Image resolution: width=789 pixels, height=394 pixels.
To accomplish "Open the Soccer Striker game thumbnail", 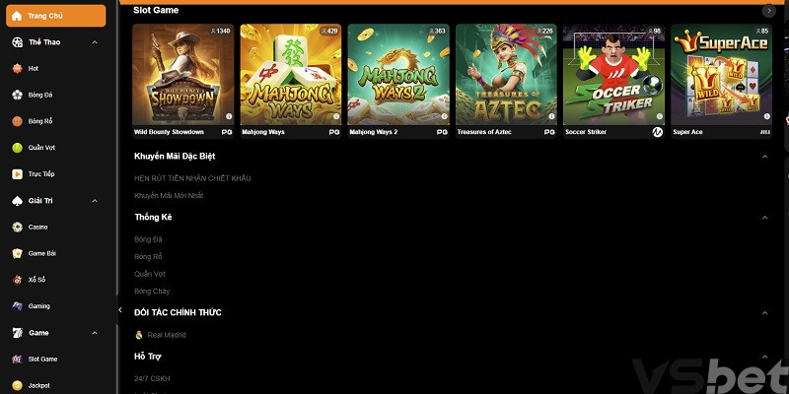I will (613, 75).
